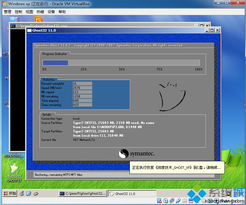Viewport: 246px width, 205px height.
Task: Click the restore notification tooltip message
Action: click(x=176, y=168)
